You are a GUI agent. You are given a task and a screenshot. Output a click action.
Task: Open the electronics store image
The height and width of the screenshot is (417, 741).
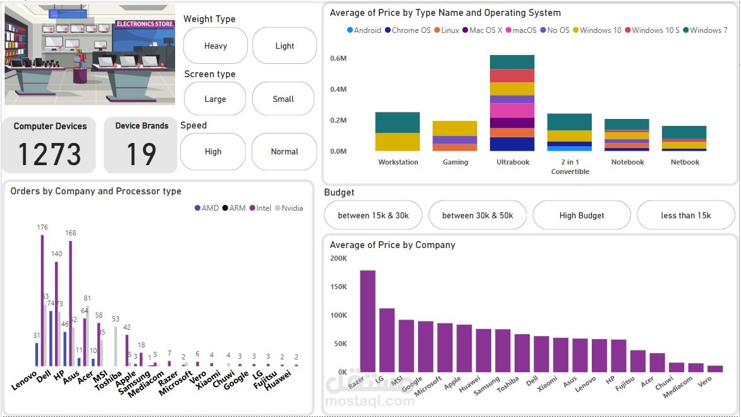(x=90, y=54)
